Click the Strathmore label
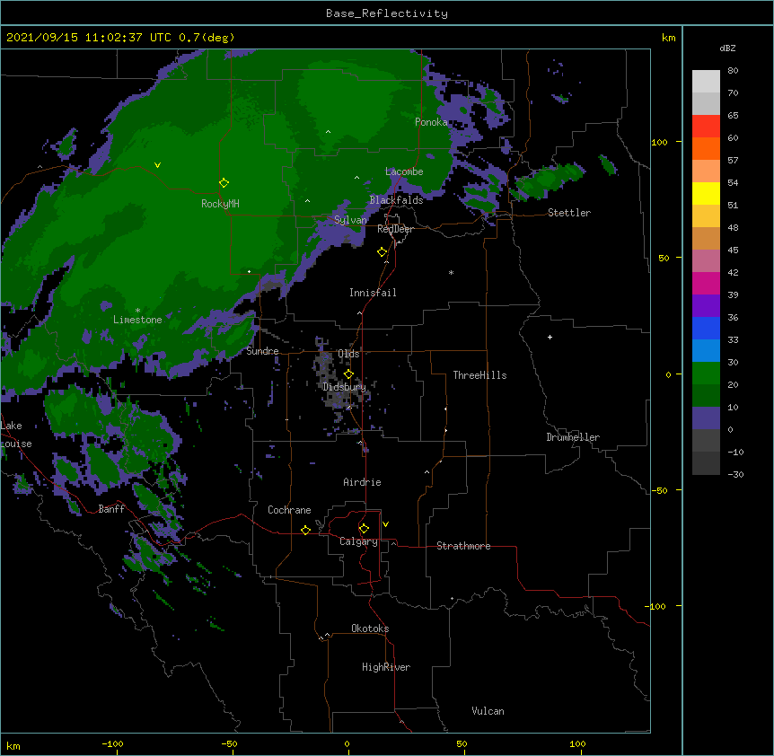Image resolution: width=774 pixels, height=756 pixels. [463, 546]
